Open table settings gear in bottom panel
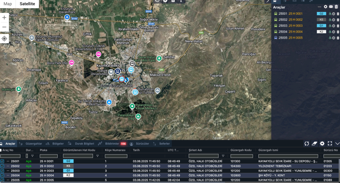This screenshot has width=340, height=183. [x=322, y=143]
